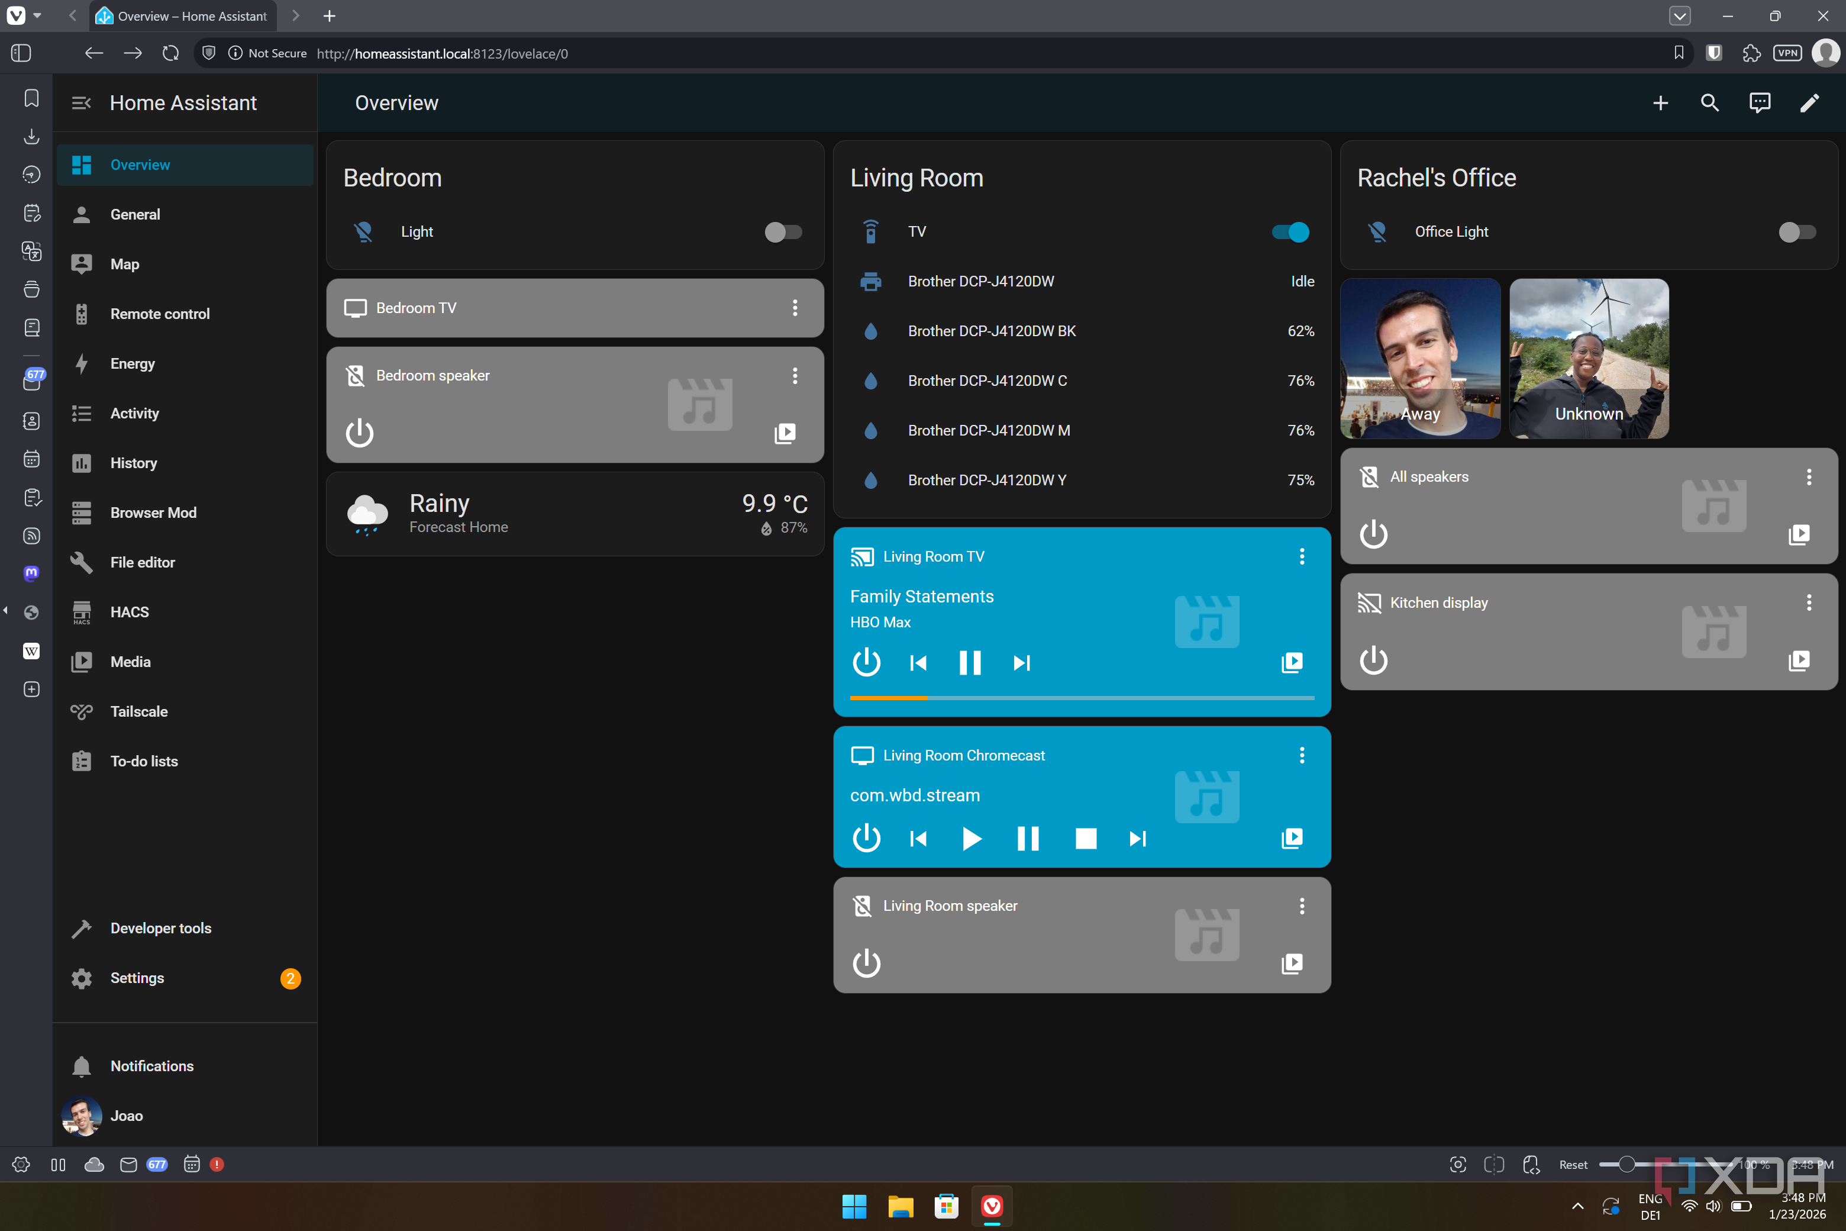Open the Joao user profile

[185, 1116]
